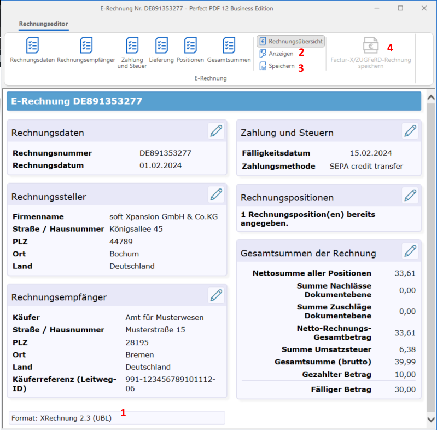Viewport: 437px width, 430px height.
Task: Click Speichern to save the invoice
Action: pos(277,66)
